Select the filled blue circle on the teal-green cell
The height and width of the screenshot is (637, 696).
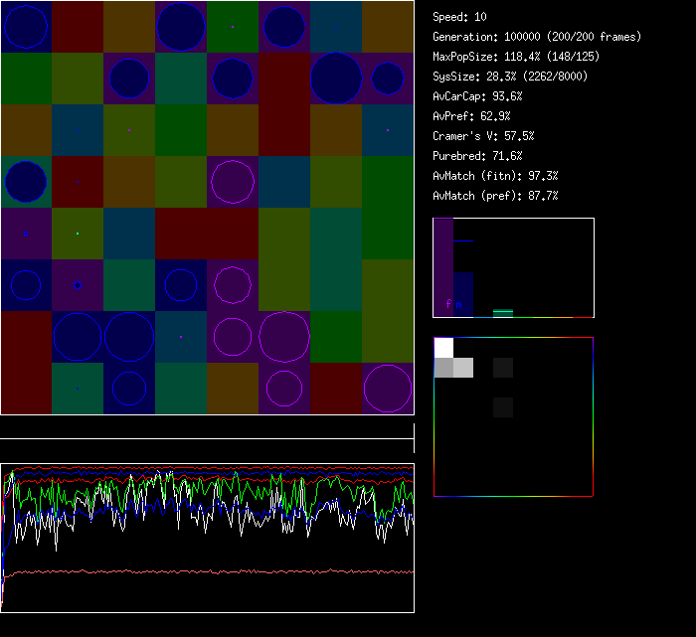pyautogui.click(x=27, y=182)
